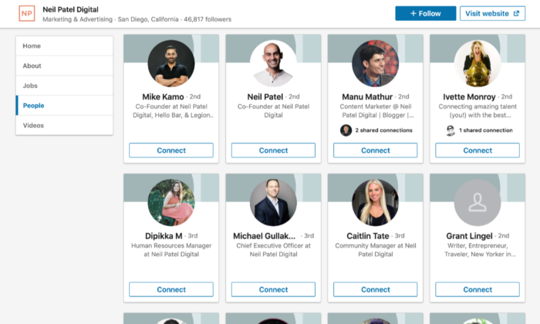Screen dimensions: 540x324
Task: Select the Videos tab
Action: tap(64, 125)
